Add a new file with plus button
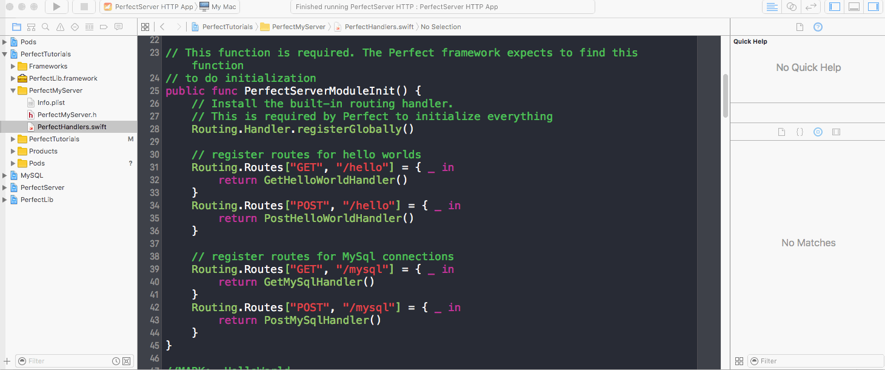 7,361
